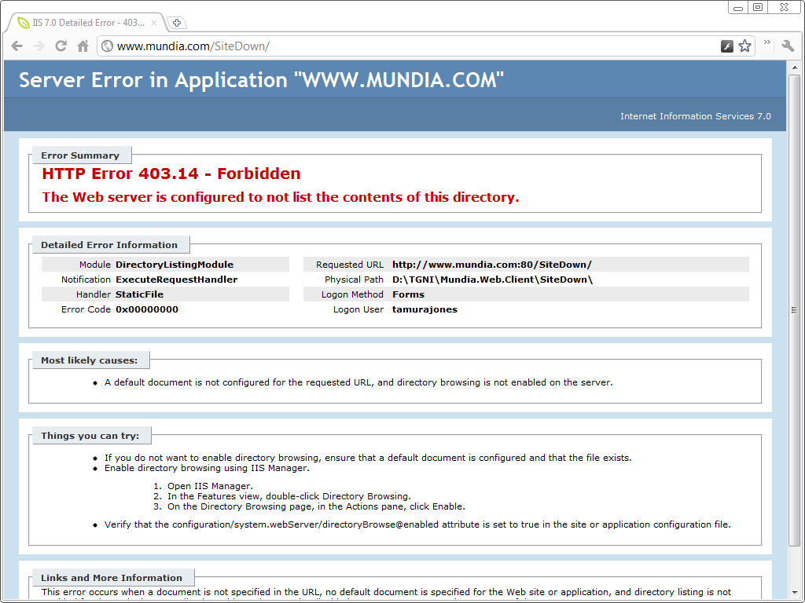Click the forward navigation arrow
This screenshot has width=805, height=603.
[x=39, y=46]
